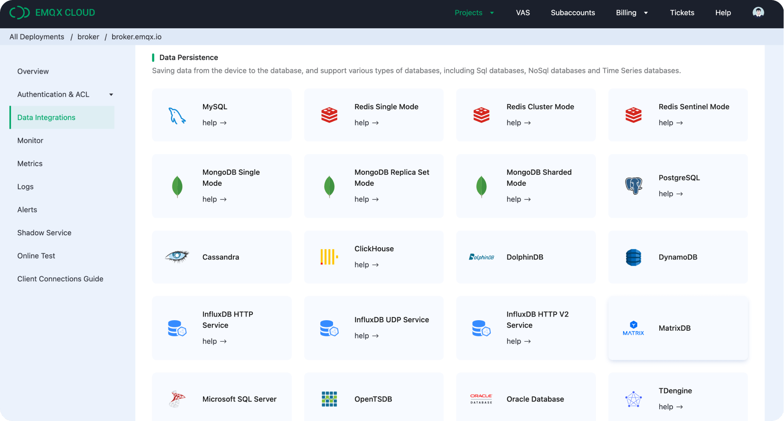Open MongoDB Sharded Mode help link
The image size is (784, 421).
pos(518,199)
